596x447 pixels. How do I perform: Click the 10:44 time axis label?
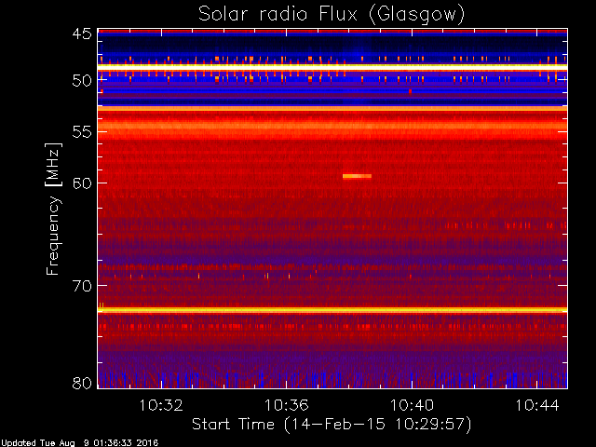(x=536, y=405)
